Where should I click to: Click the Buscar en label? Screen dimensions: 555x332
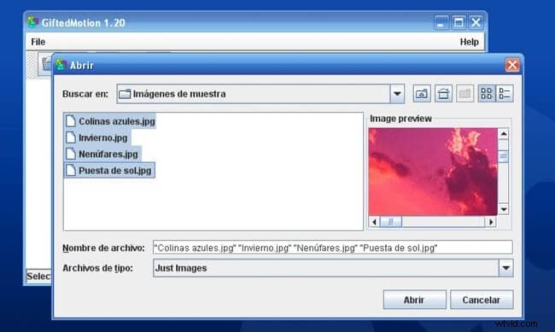tap(85, 94)
